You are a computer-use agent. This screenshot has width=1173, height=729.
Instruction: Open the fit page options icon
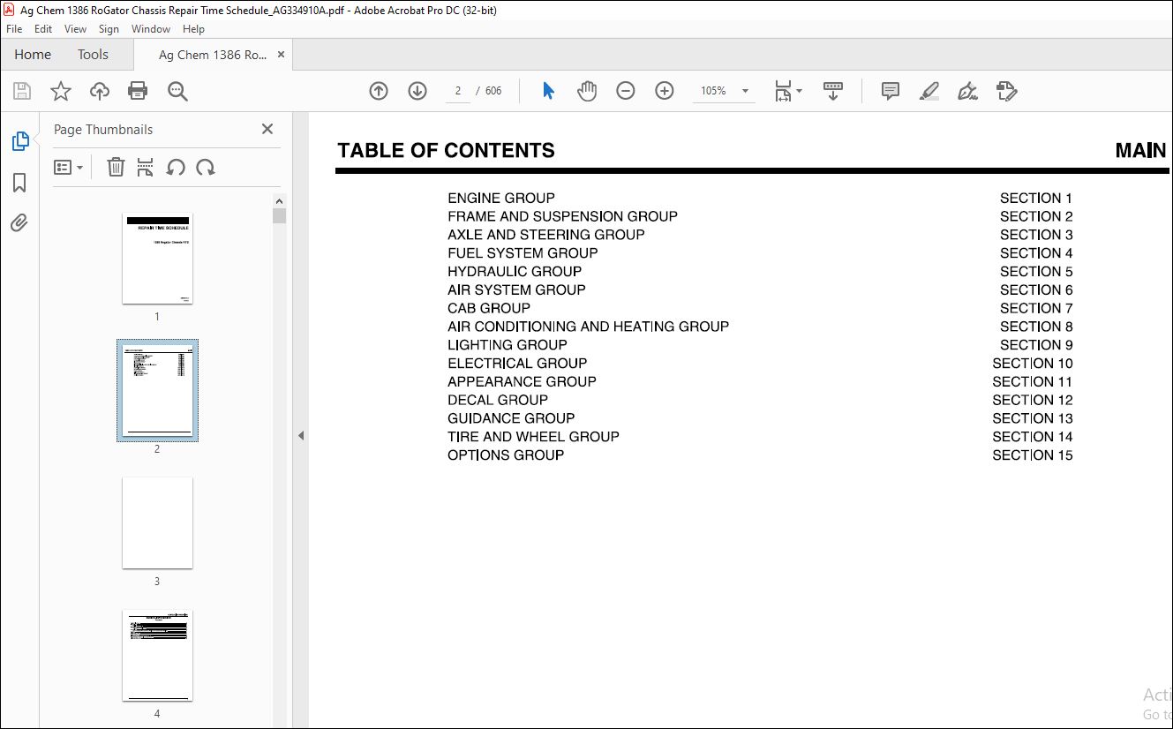point(787,91)
